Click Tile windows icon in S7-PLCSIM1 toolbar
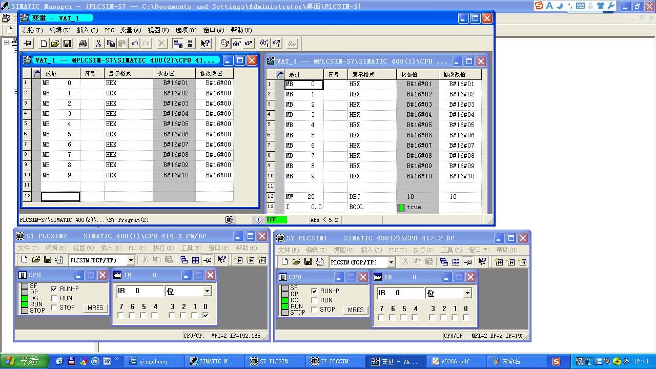The width and height of the screenshot is (656, 369). click(x=456, y=262)
